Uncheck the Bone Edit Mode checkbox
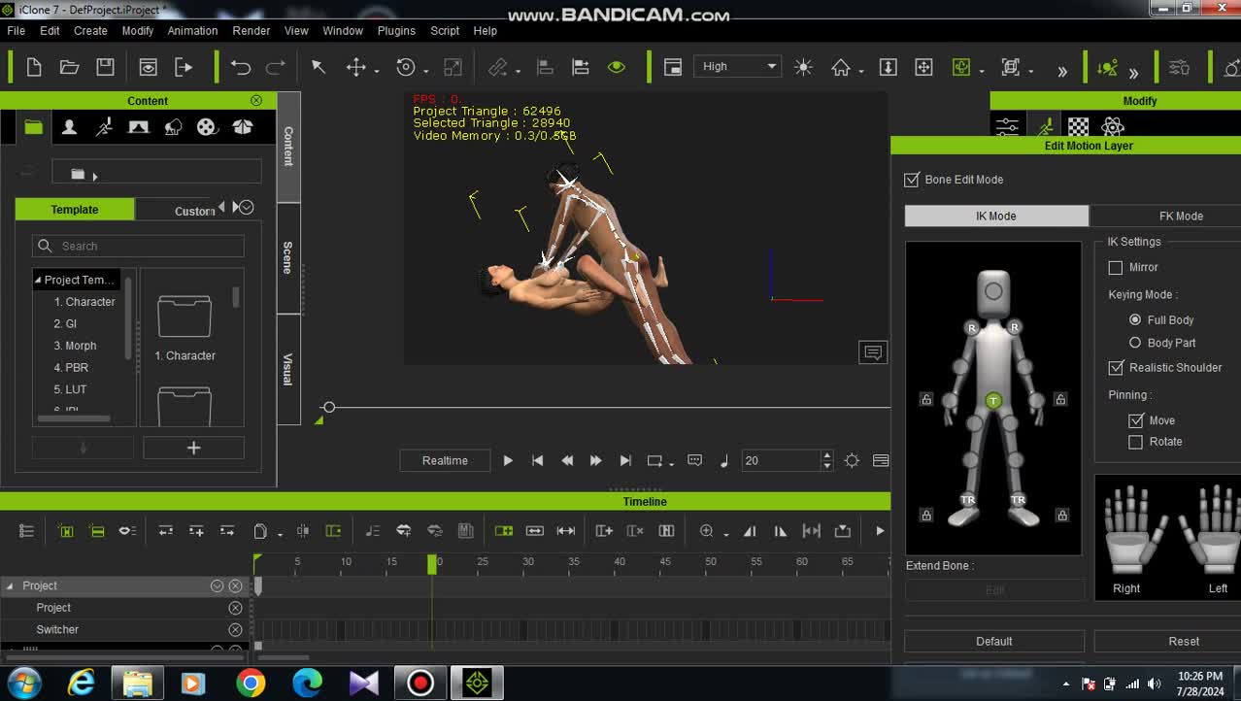Image resolution: width=1241 pixels, height=701 pixels. click(x=912, y=180)
